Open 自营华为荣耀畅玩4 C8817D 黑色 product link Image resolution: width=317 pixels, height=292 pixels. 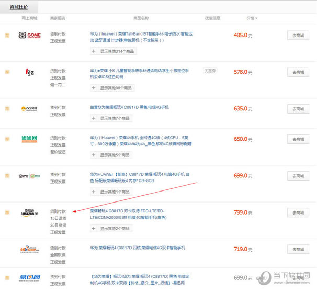[129, 107]
